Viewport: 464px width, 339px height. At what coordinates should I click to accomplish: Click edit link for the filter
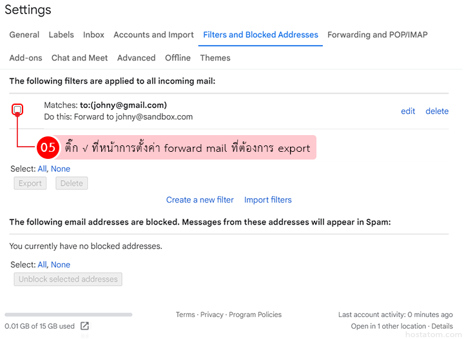pyautogui.click(x=408, y=111)
